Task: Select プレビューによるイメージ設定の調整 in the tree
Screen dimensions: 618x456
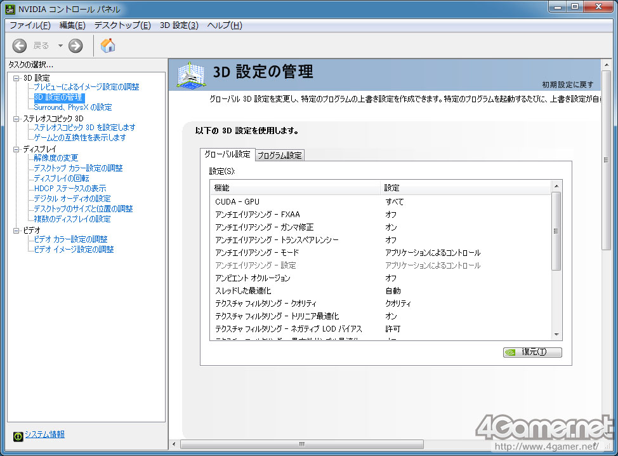Action: click(x=86, y=87)
